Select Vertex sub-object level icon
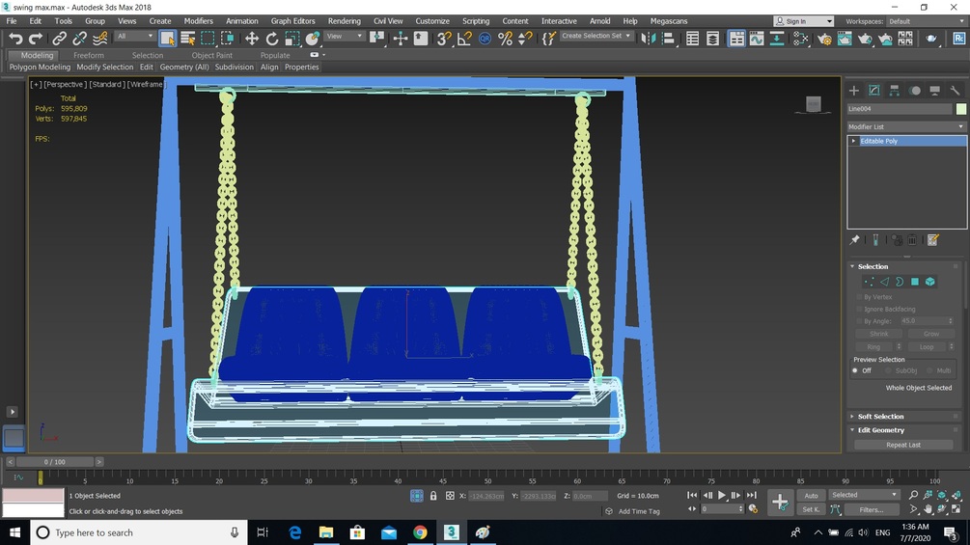Screen dimensions: 970x545 coord(870,282)
